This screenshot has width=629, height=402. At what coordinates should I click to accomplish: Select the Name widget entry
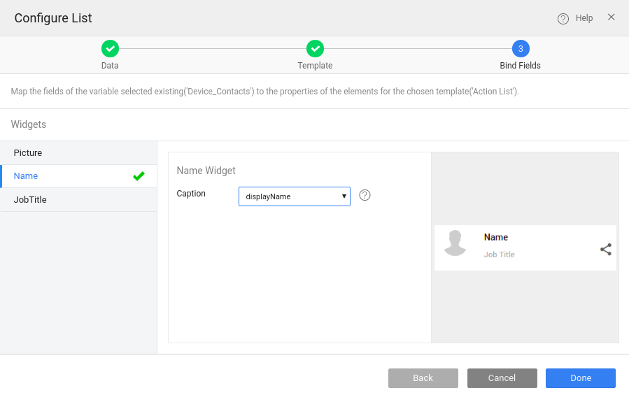point(26,176)
